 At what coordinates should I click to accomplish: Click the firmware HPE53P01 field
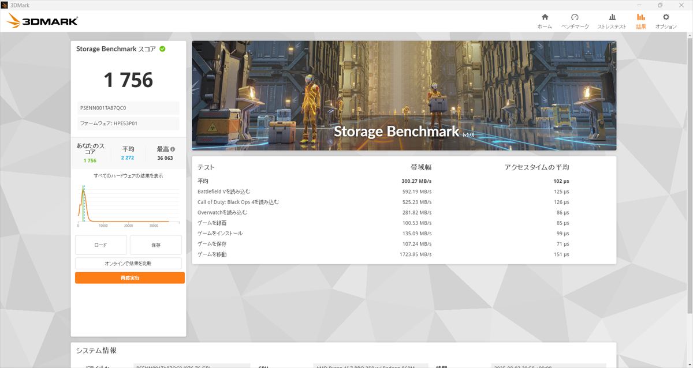coord(128,123)
